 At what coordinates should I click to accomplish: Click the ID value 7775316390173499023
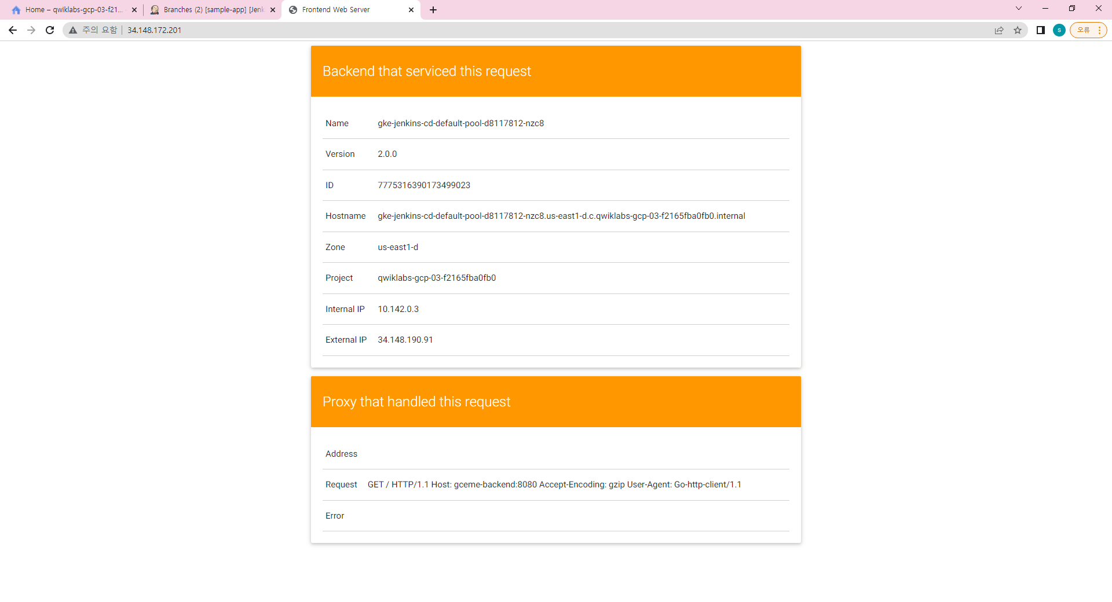tap(424, 185)
